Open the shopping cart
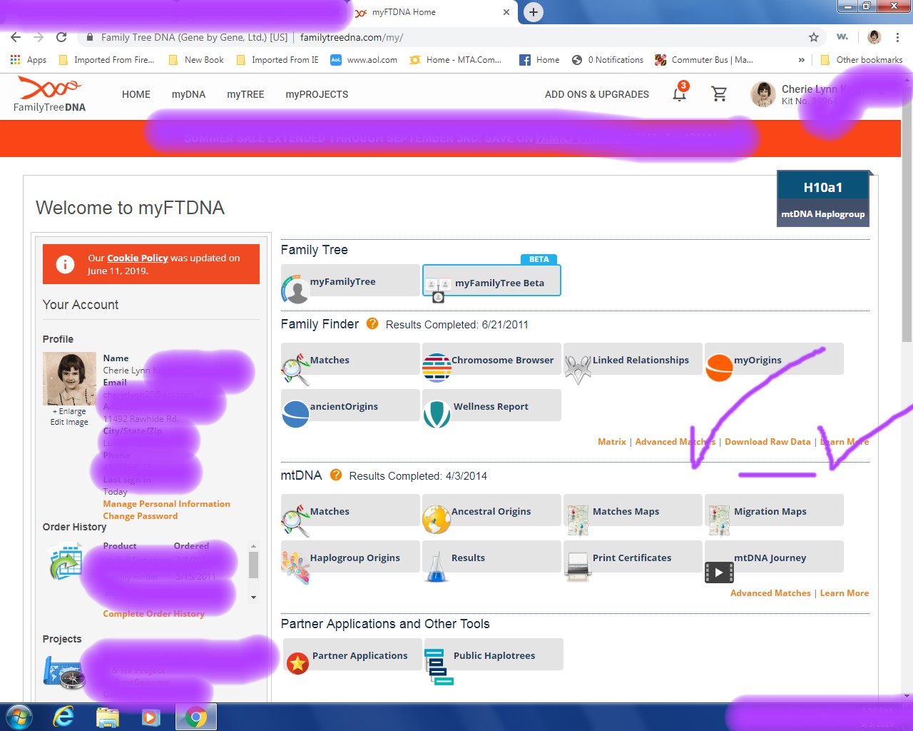Screen dimensions: 913x731 coord(720,94)
